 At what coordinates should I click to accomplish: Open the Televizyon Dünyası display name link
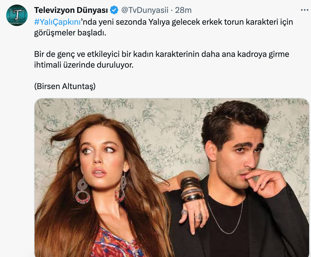click(71, 10)
